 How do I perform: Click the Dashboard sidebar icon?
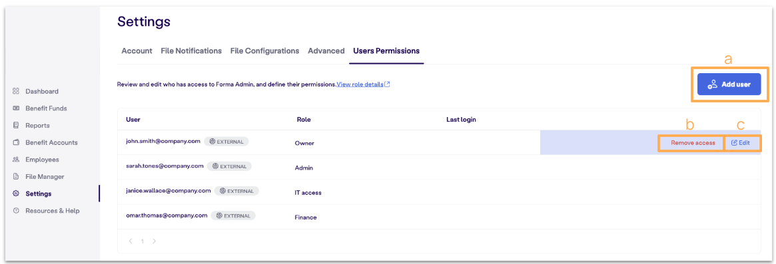click(16, 91)
